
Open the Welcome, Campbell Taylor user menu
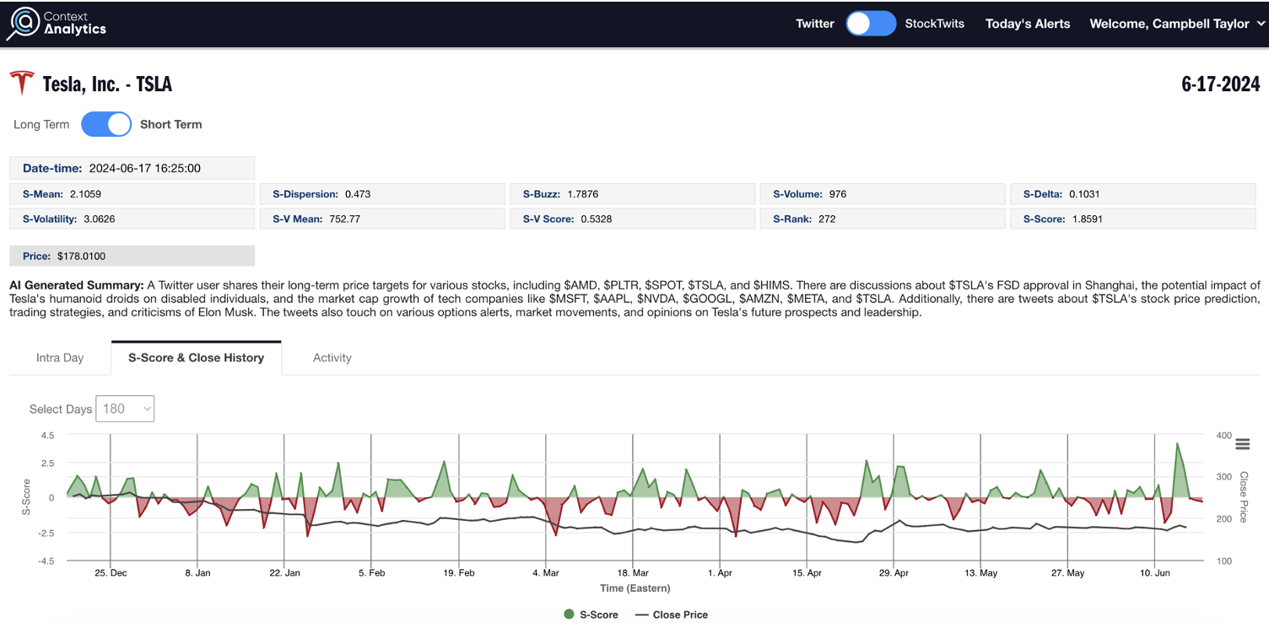click(1169, 24)
